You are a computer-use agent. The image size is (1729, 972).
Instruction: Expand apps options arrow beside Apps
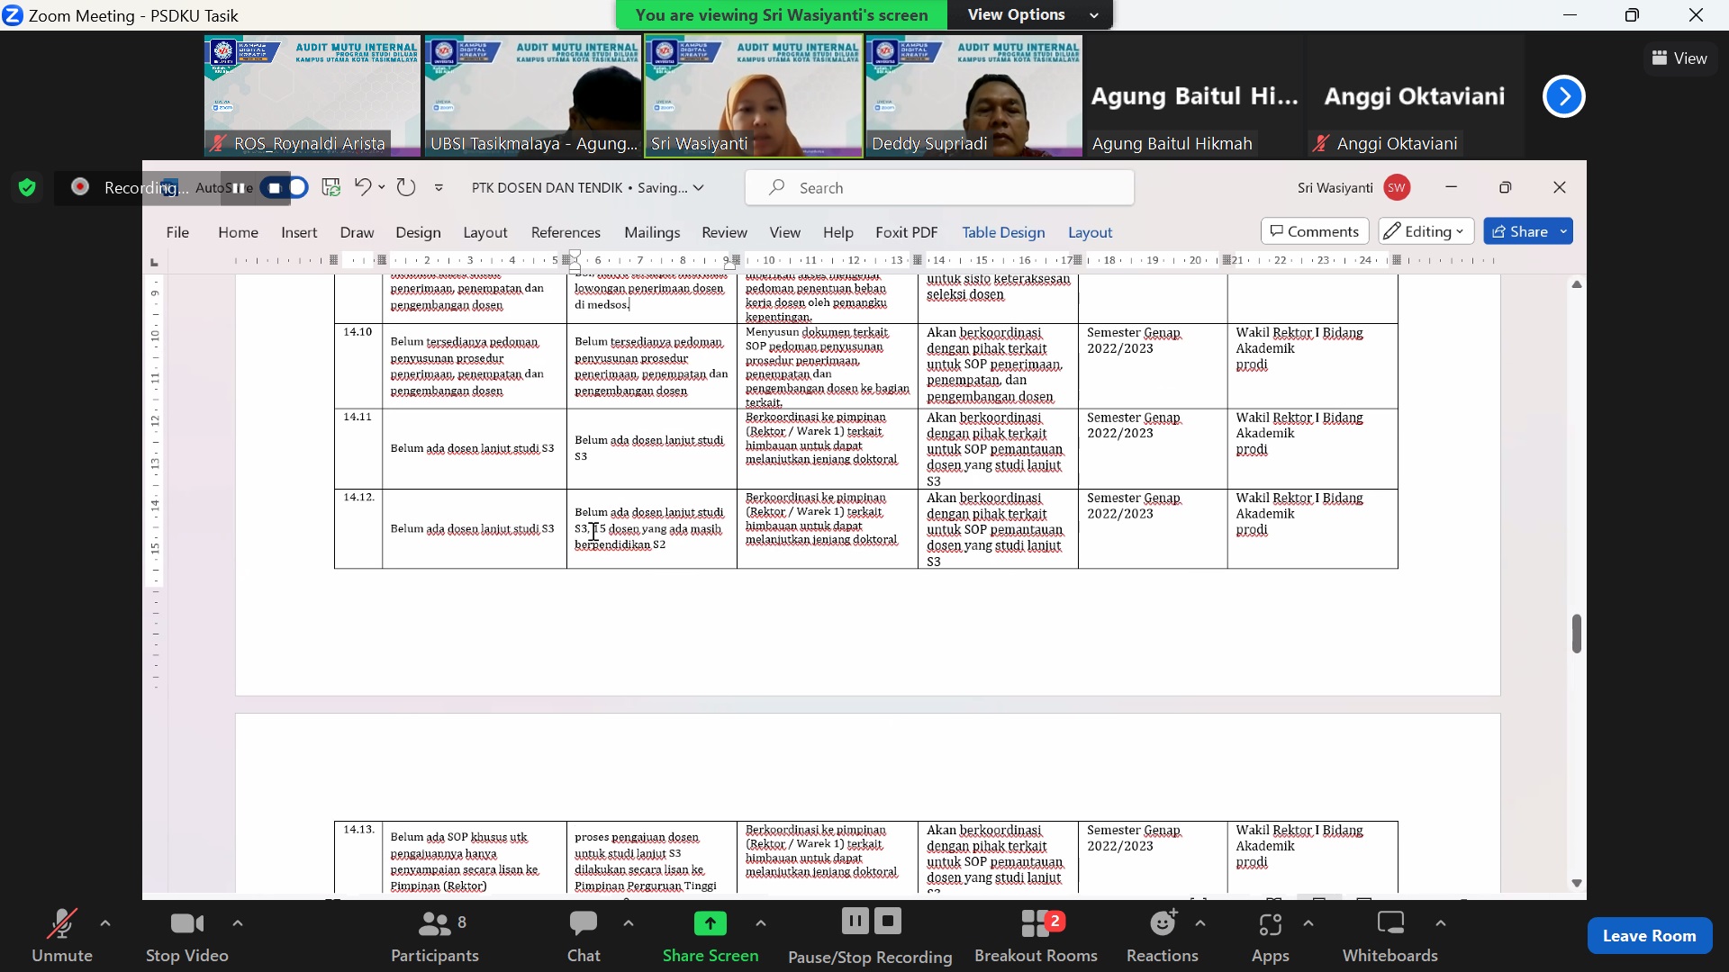pos(1308,923)
